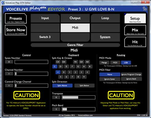Select Ignore Program Change filter
151x118 pixels.
131,75
